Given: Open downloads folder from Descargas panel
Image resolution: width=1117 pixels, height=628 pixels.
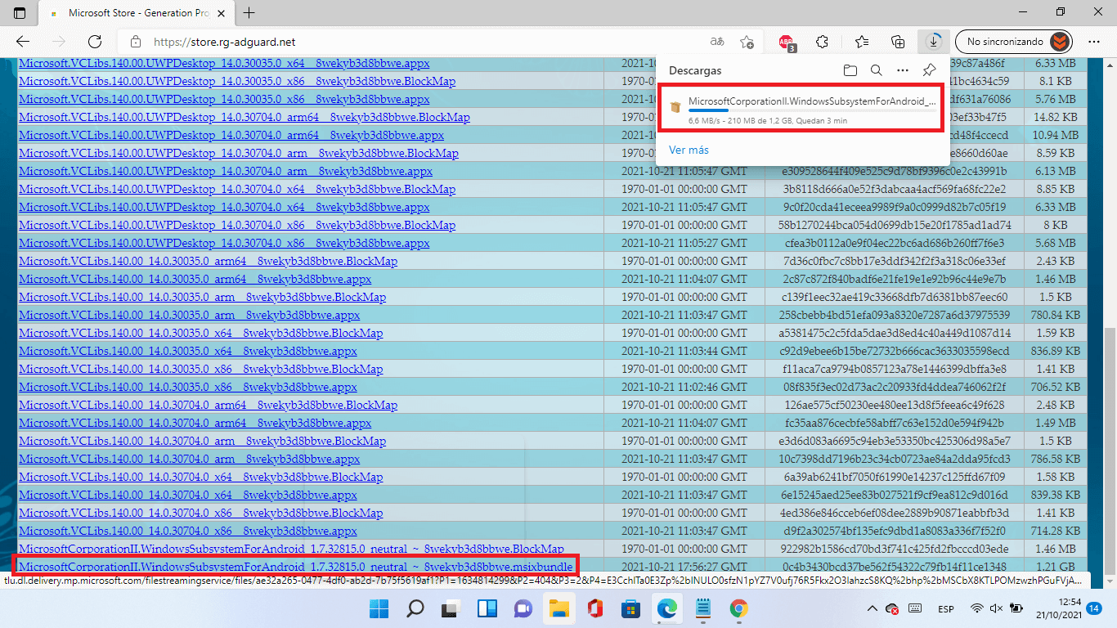Looking at the screenshot, I should tap(850, 70).
